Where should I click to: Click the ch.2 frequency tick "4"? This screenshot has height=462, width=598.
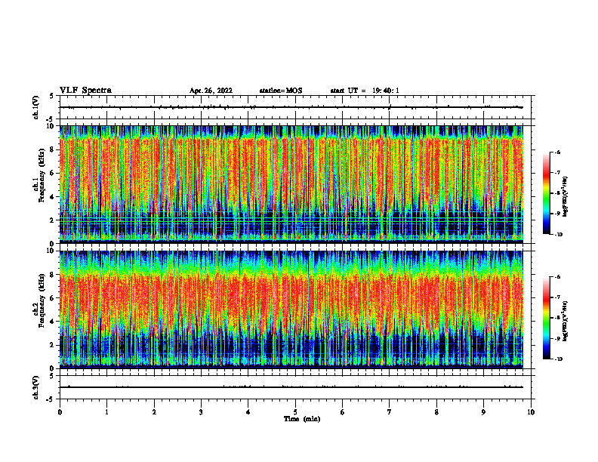point(53,322)
